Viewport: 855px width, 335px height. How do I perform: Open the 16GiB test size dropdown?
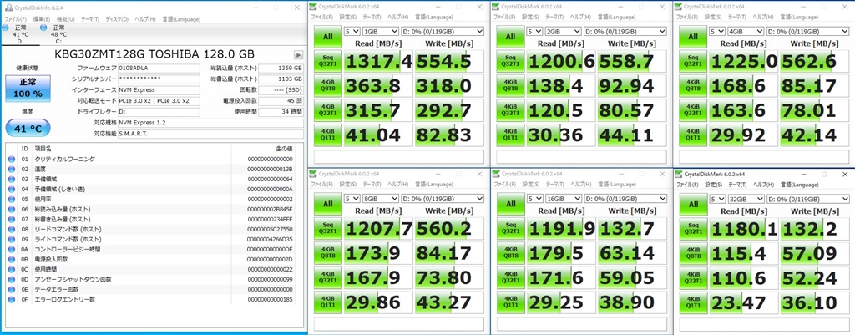564,198
